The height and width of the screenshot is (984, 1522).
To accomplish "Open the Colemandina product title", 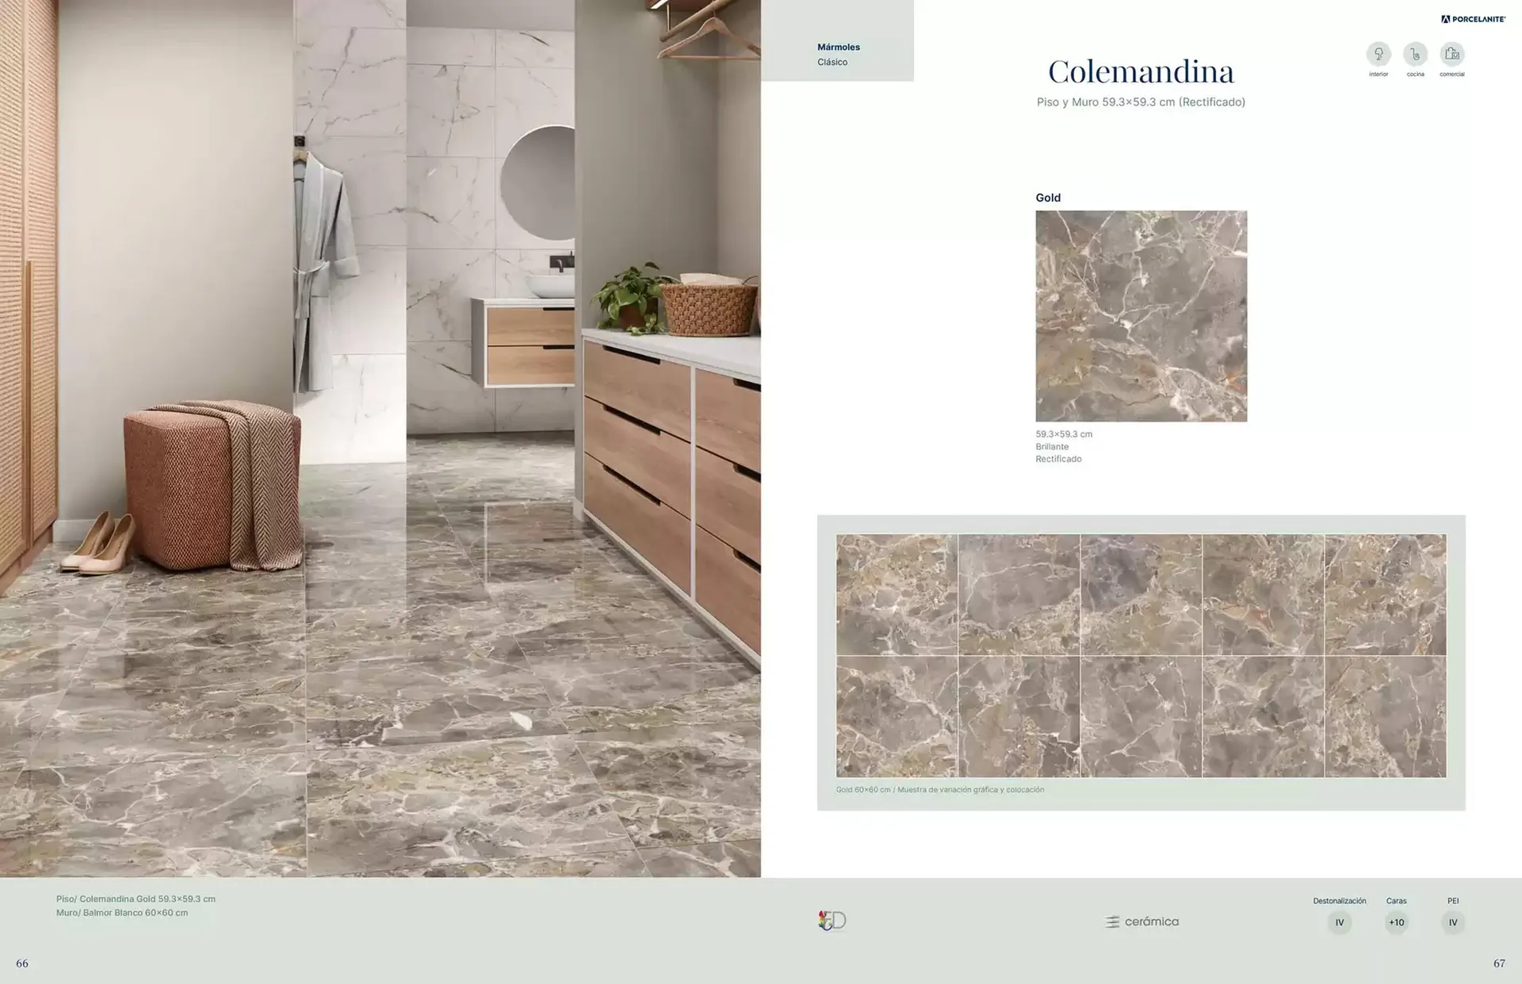I will pos(1141,71).
